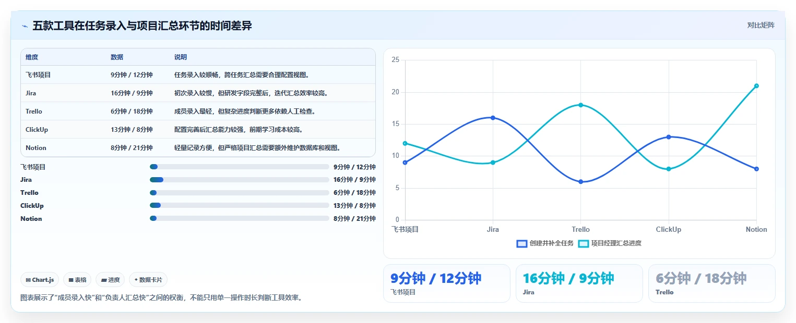
Task: Toggle the 项目经理汇总进度 legend item
Action: [610, 243]
